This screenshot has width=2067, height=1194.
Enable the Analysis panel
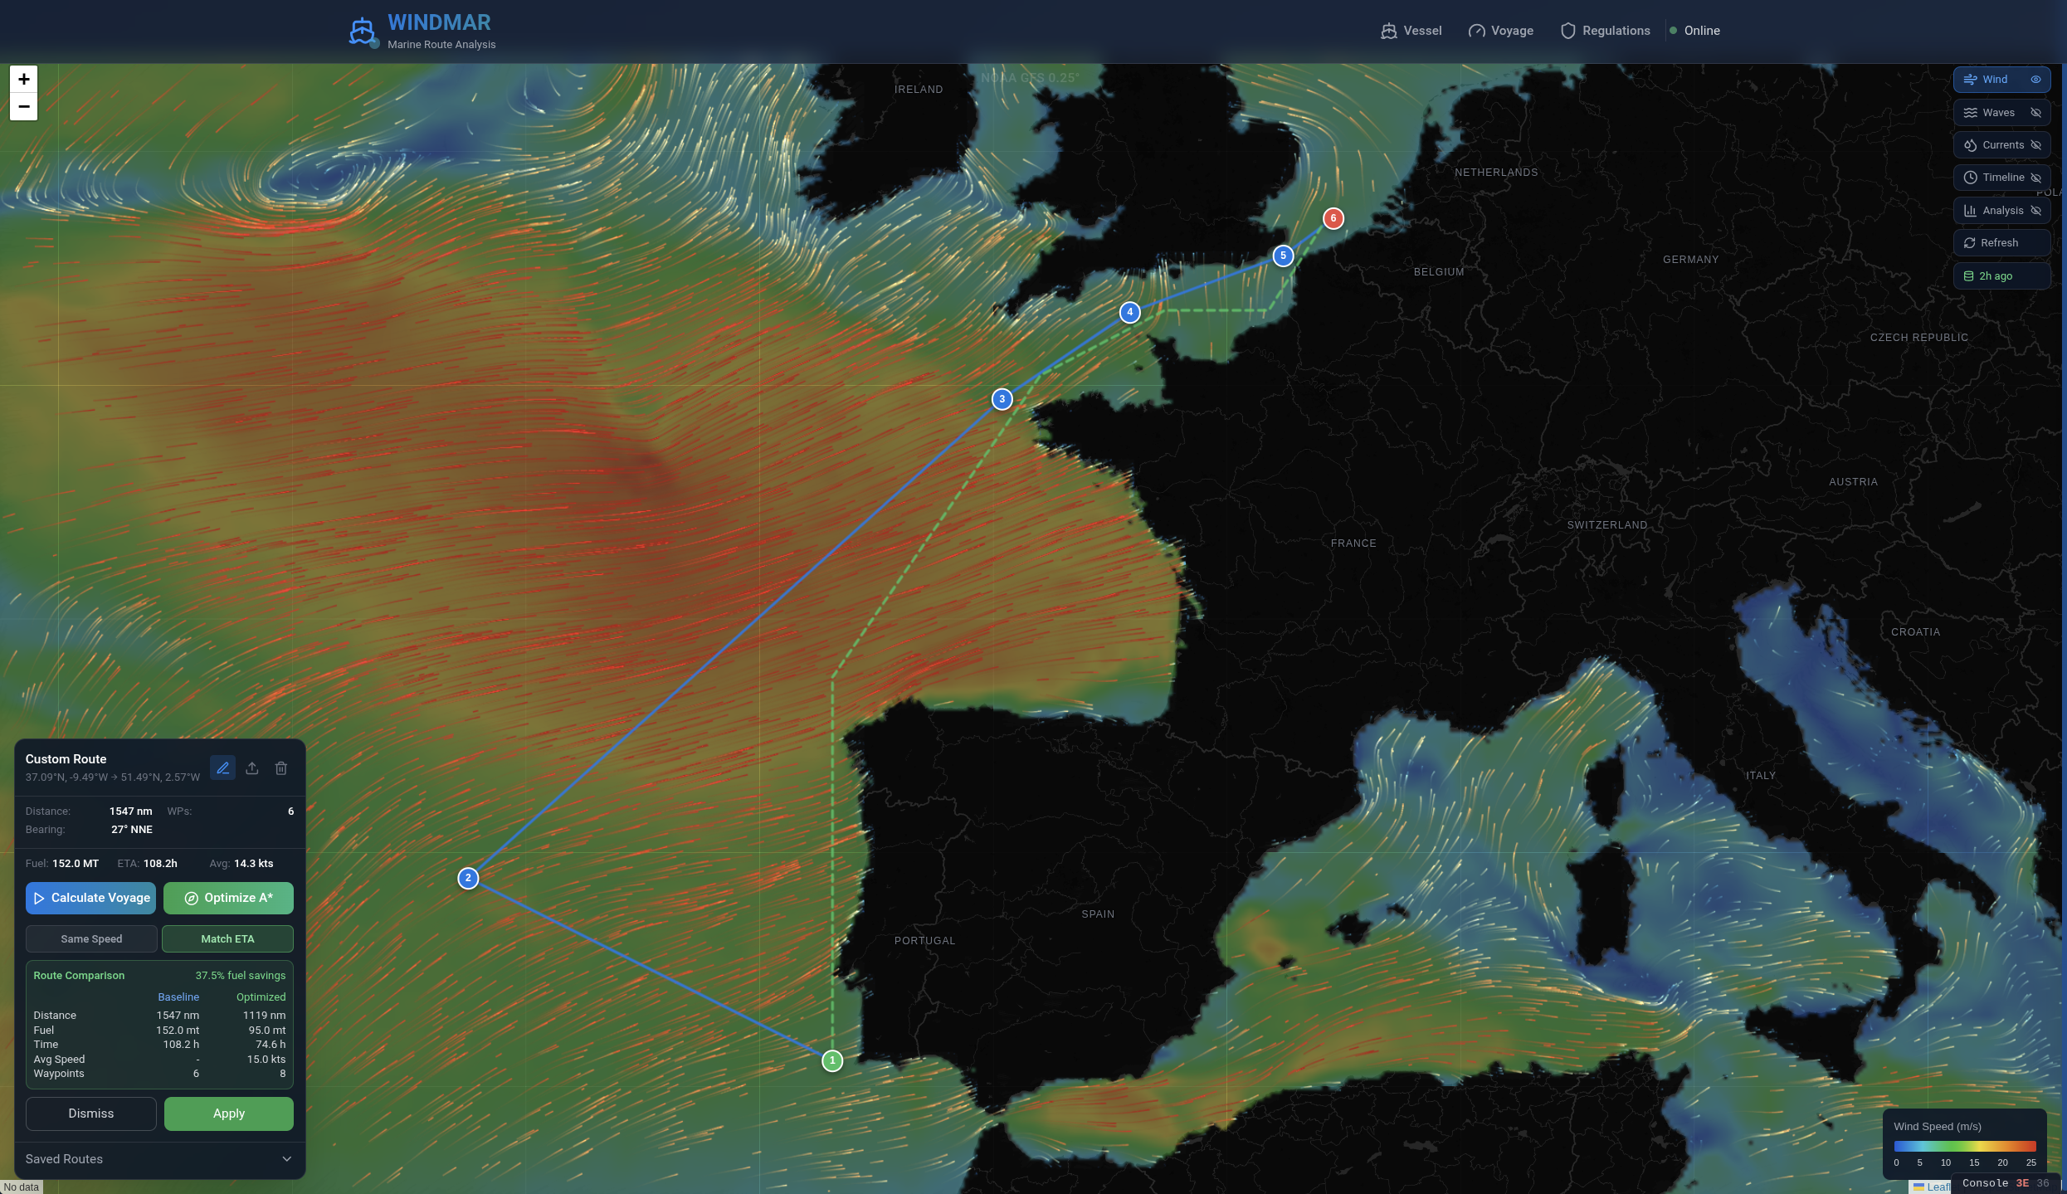tap(2036, 210)
